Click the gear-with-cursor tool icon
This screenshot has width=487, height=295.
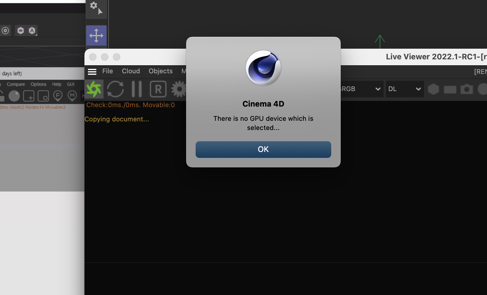(96, 8)
